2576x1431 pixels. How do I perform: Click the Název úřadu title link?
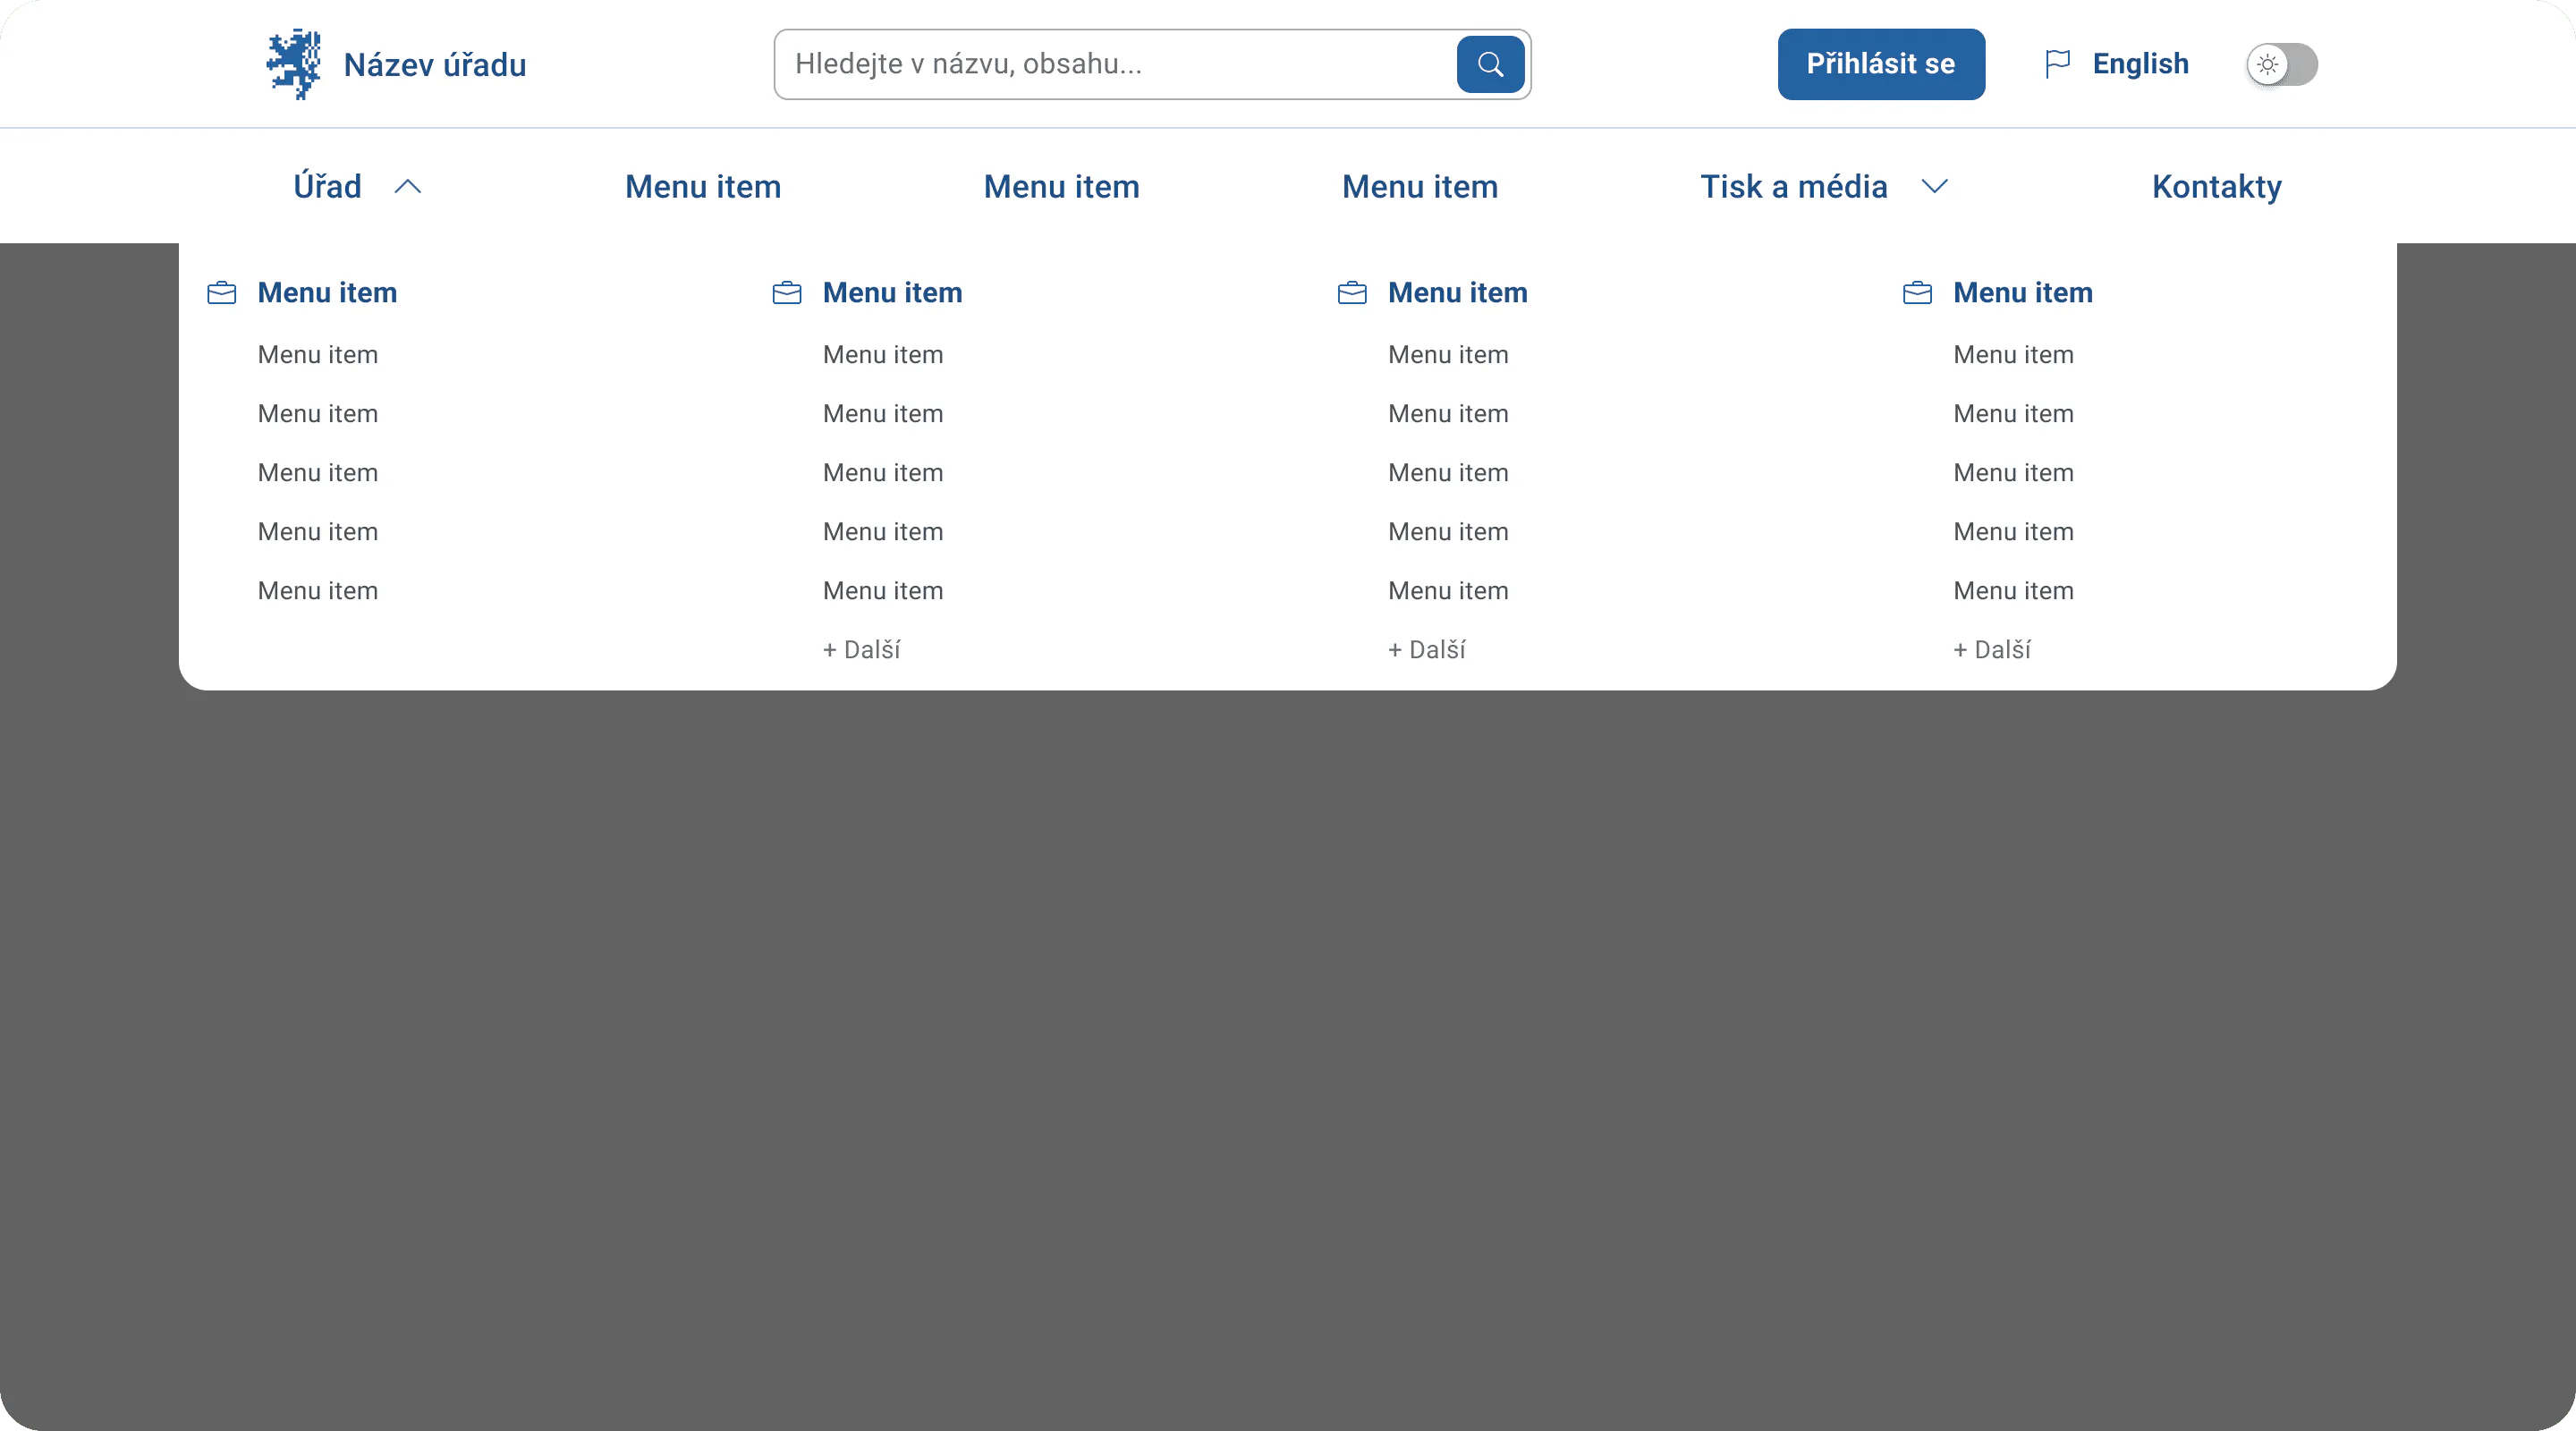tap(435, 65)
